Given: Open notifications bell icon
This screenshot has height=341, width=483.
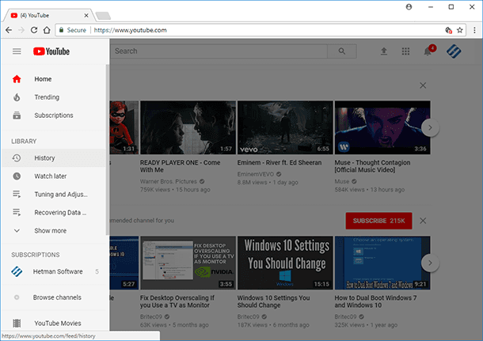Looking at the screenshot, I should click(428, 51).
